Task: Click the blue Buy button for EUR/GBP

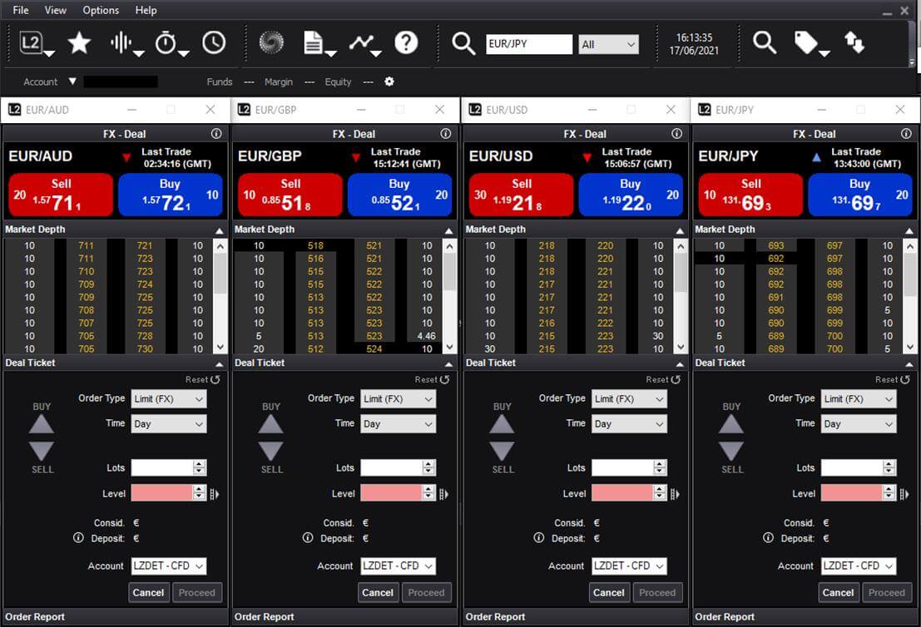Action: [x=399, y=195]
